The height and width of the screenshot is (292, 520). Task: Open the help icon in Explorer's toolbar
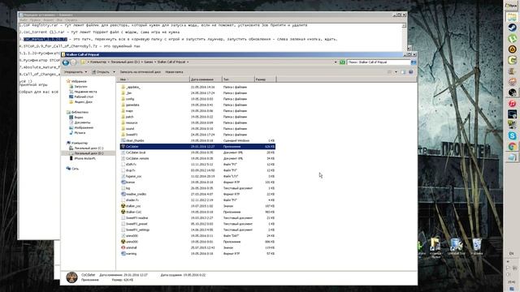click(x=411, y=72)
